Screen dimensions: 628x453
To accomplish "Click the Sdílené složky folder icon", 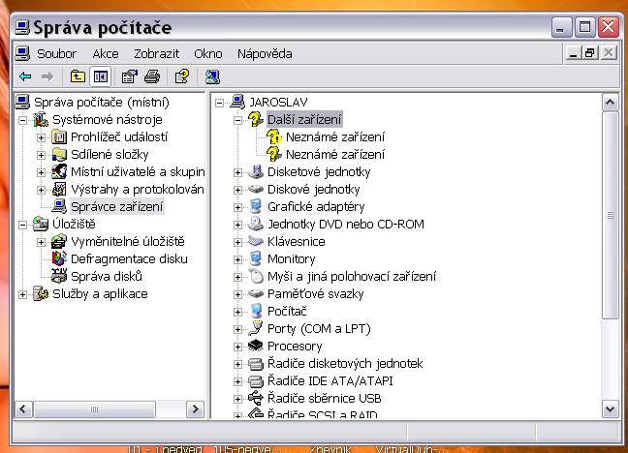I will click(59, 155).
